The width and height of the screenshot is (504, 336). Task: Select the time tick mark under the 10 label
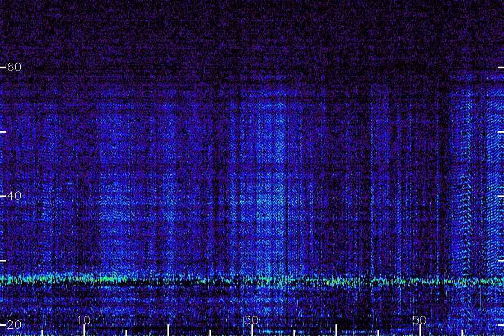tap(84, 330)
